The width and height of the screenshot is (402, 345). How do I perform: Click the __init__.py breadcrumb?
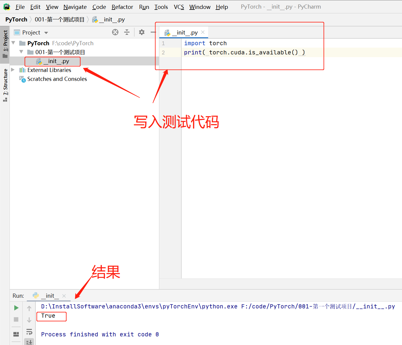coord(109,20)
